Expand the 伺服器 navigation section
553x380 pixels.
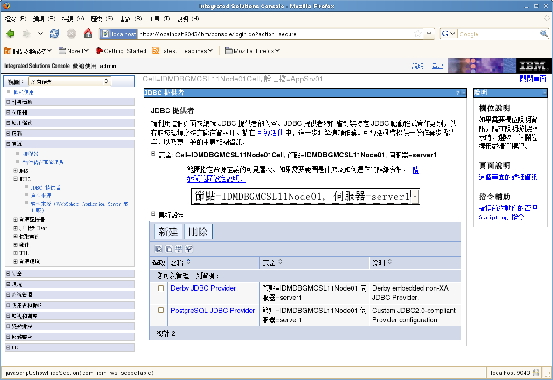pos(8,112)
